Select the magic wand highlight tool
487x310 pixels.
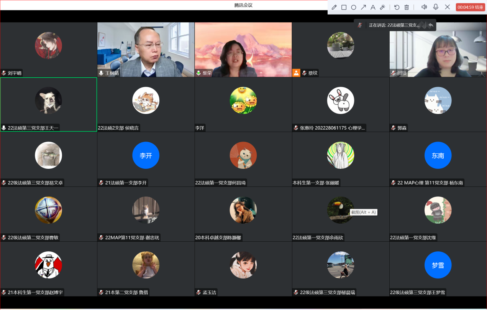[382, 7]
